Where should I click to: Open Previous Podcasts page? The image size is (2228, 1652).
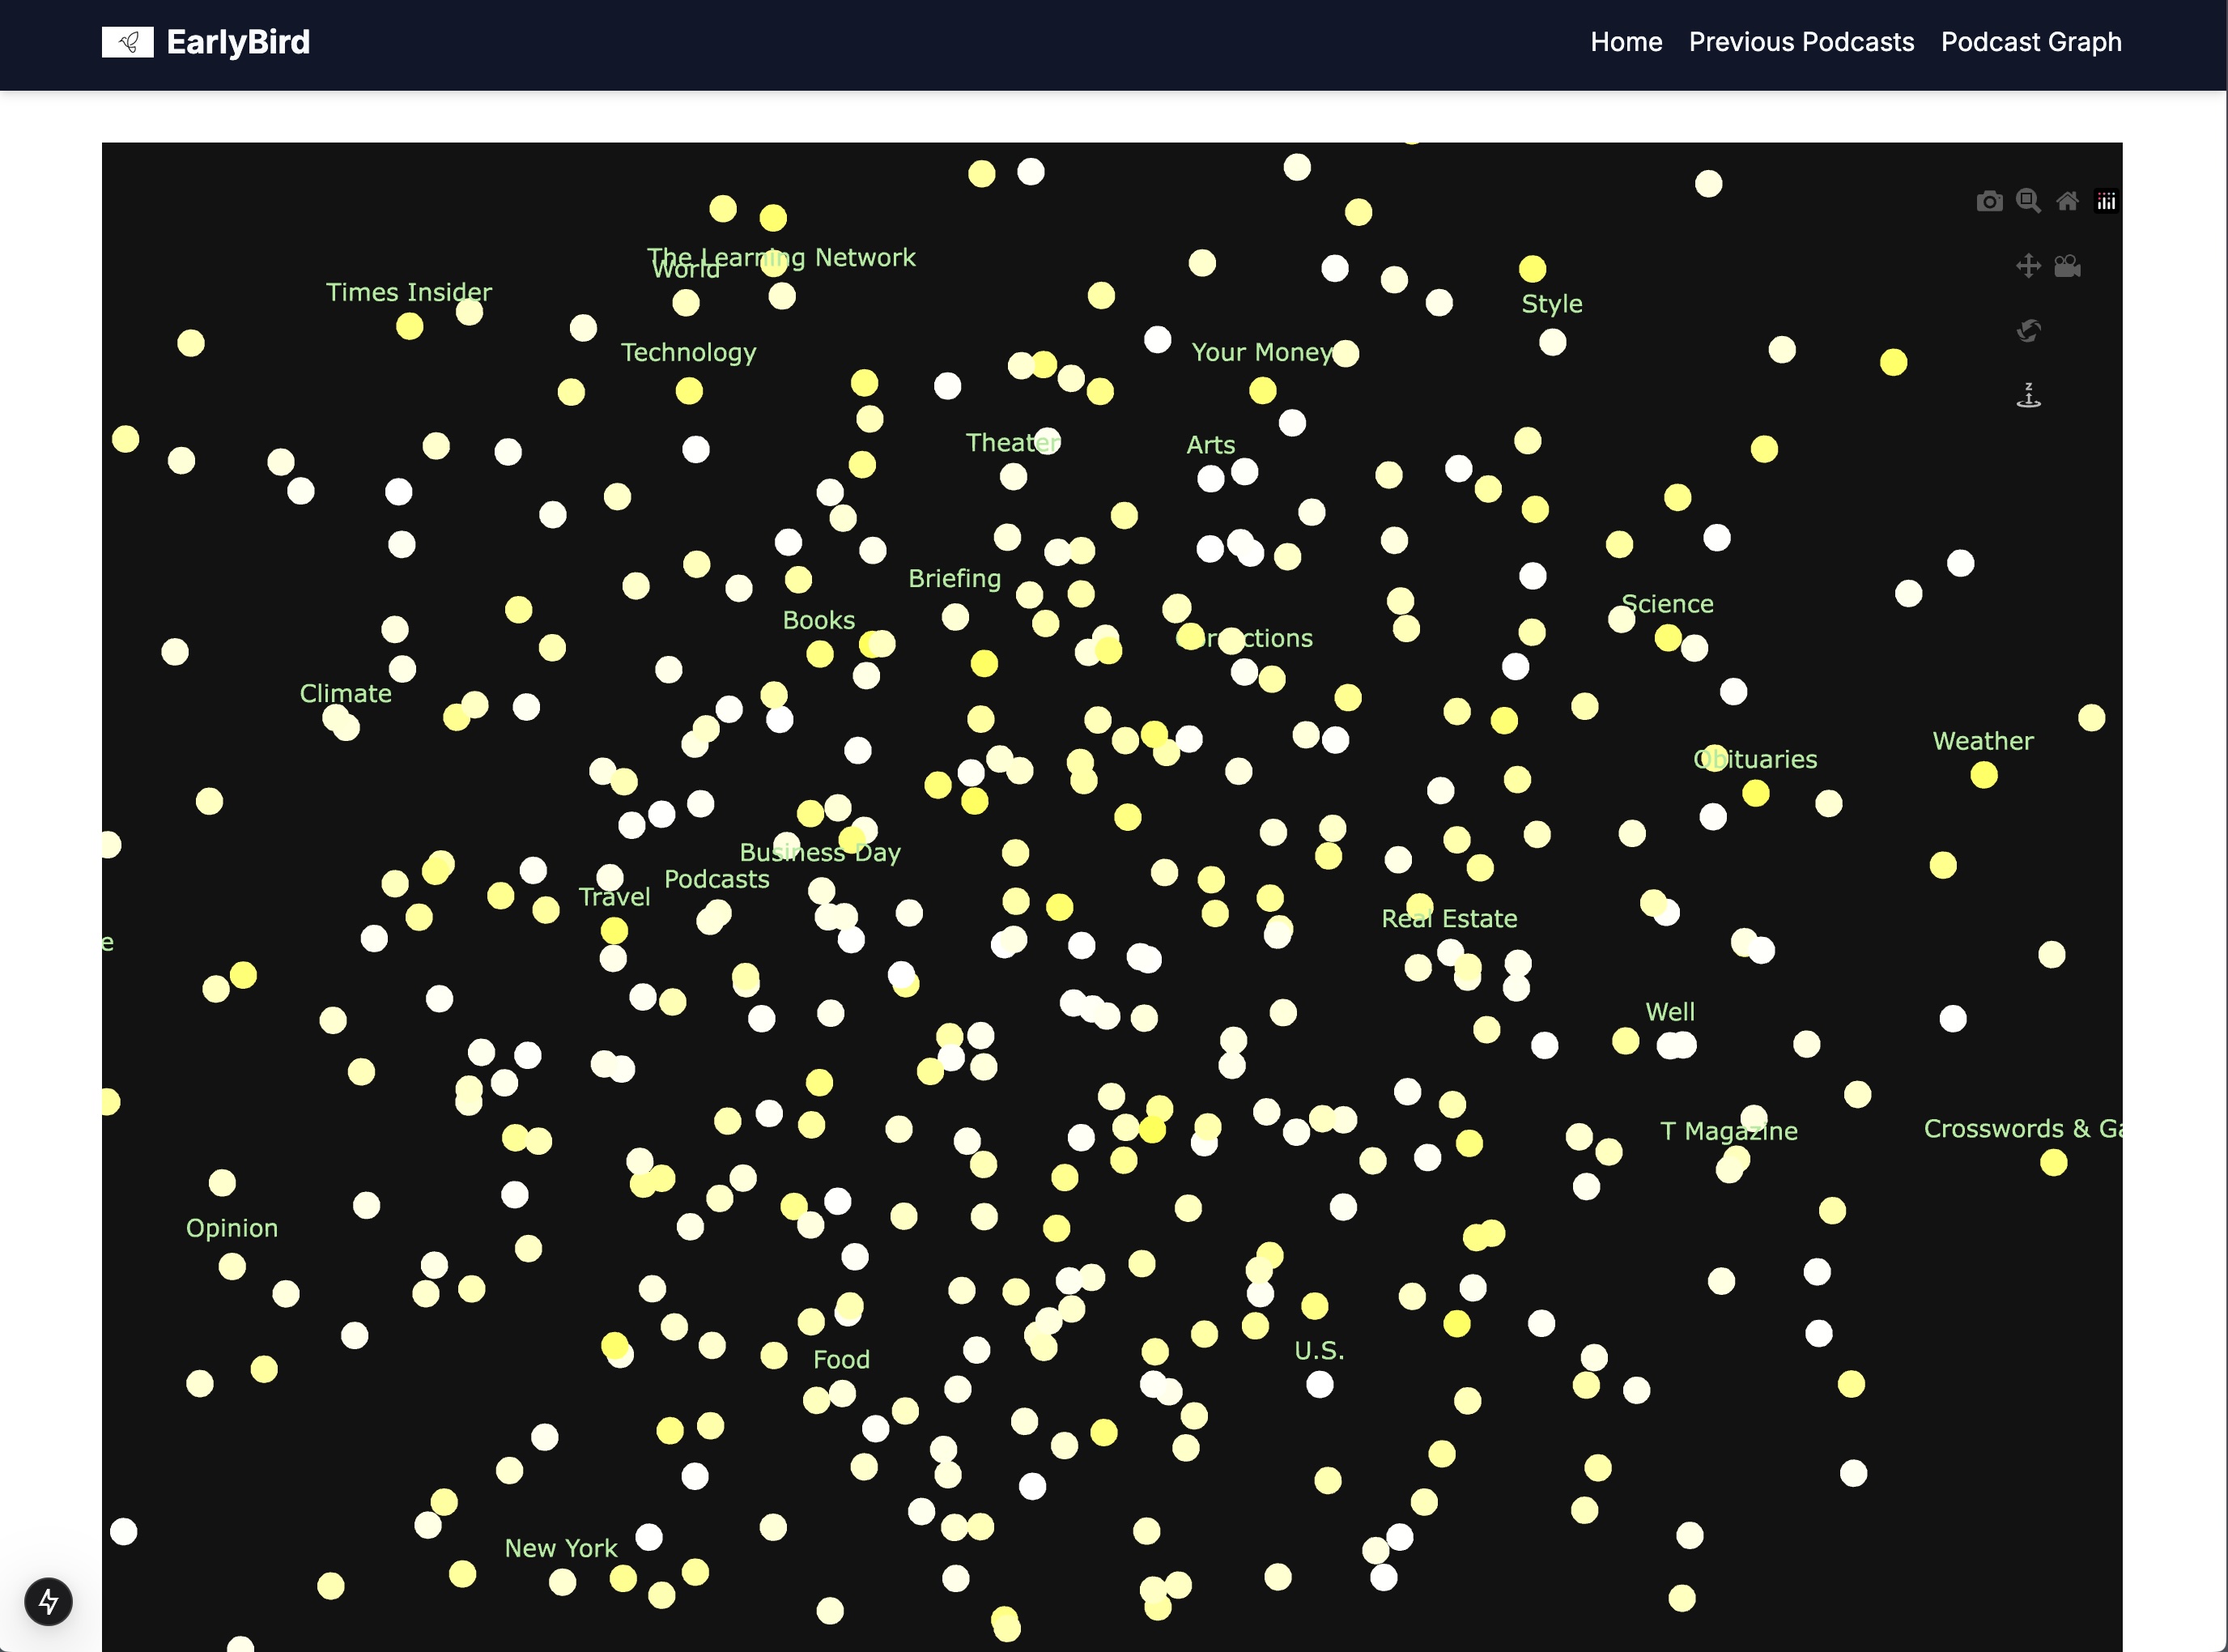[1801, 42]
